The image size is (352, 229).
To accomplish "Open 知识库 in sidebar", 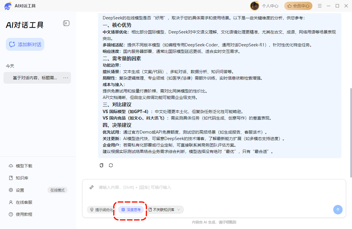I will (18, 178).
